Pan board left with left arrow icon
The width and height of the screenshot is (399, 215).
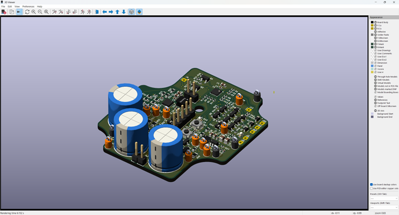click(x=105, y=12)
